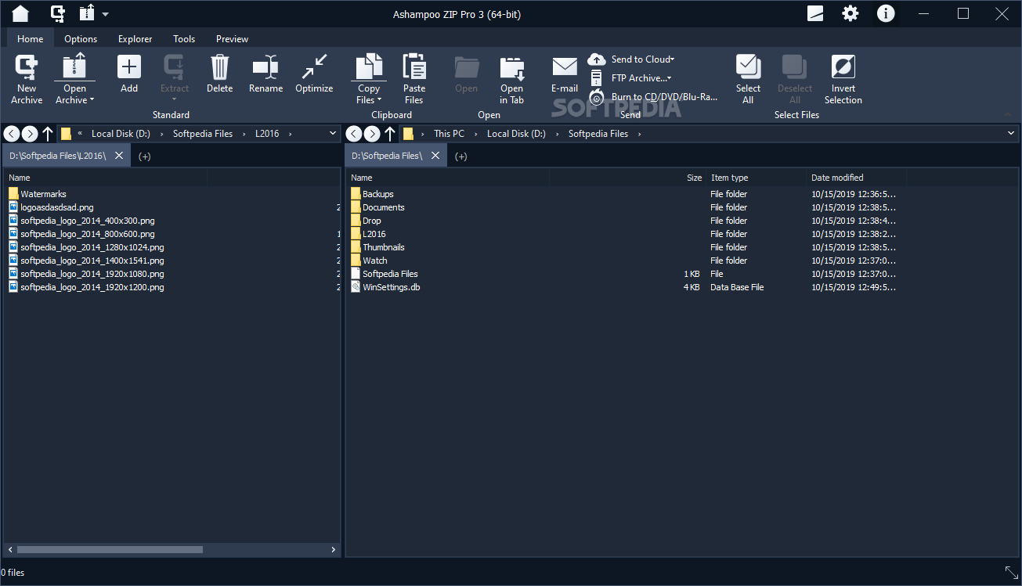Expand the Copy Files dropdown arrow

380,100
